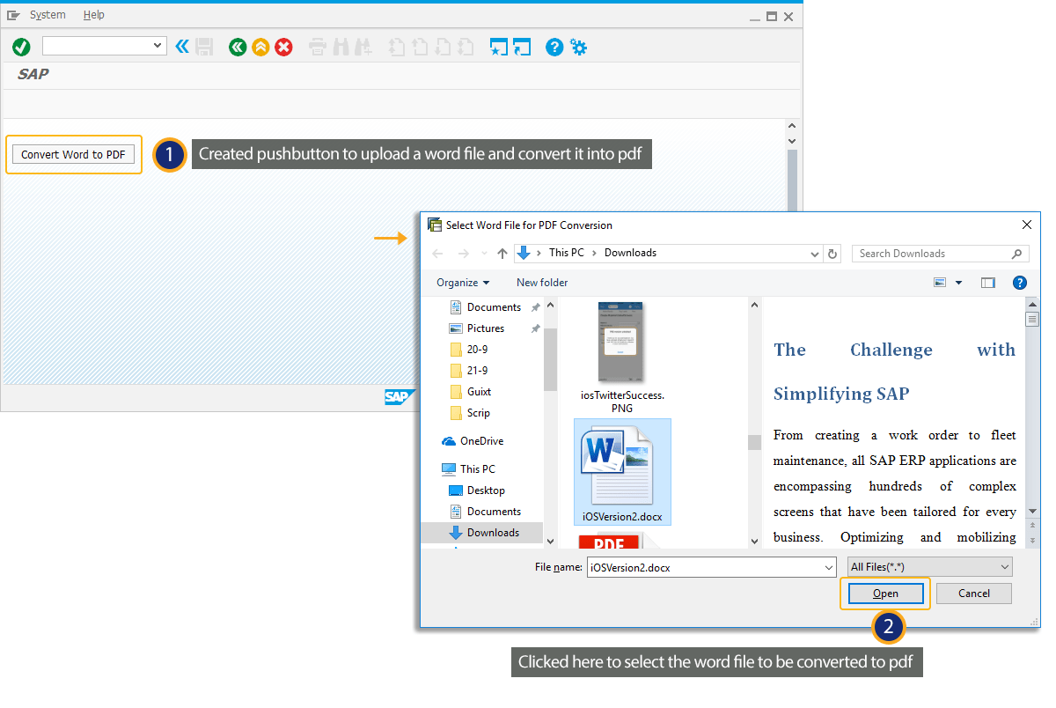
Task: Click the green Enter checkmark icon
Action: point(21,47)
